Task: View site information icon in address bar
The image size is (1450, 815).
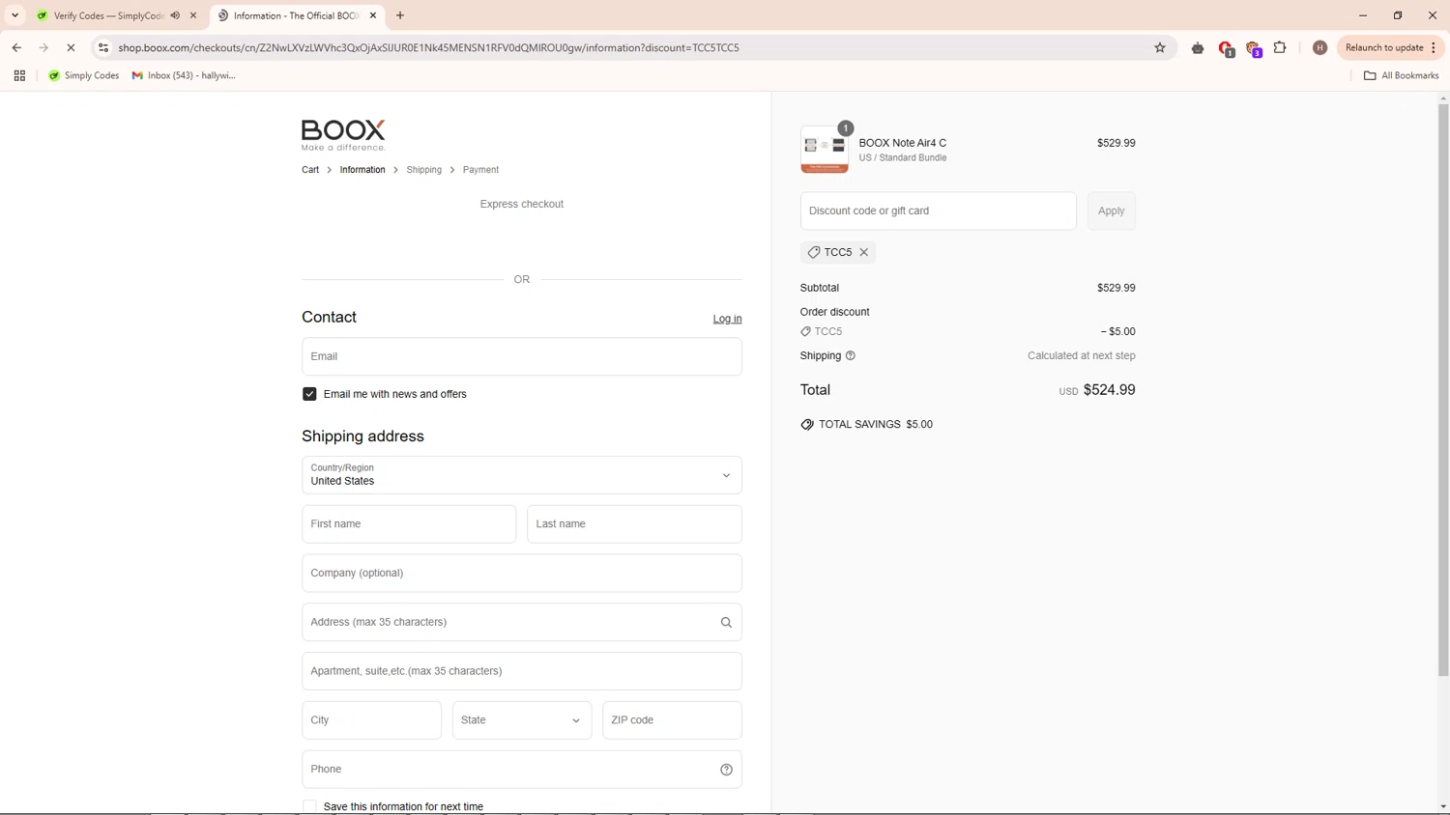Action: 103,47
